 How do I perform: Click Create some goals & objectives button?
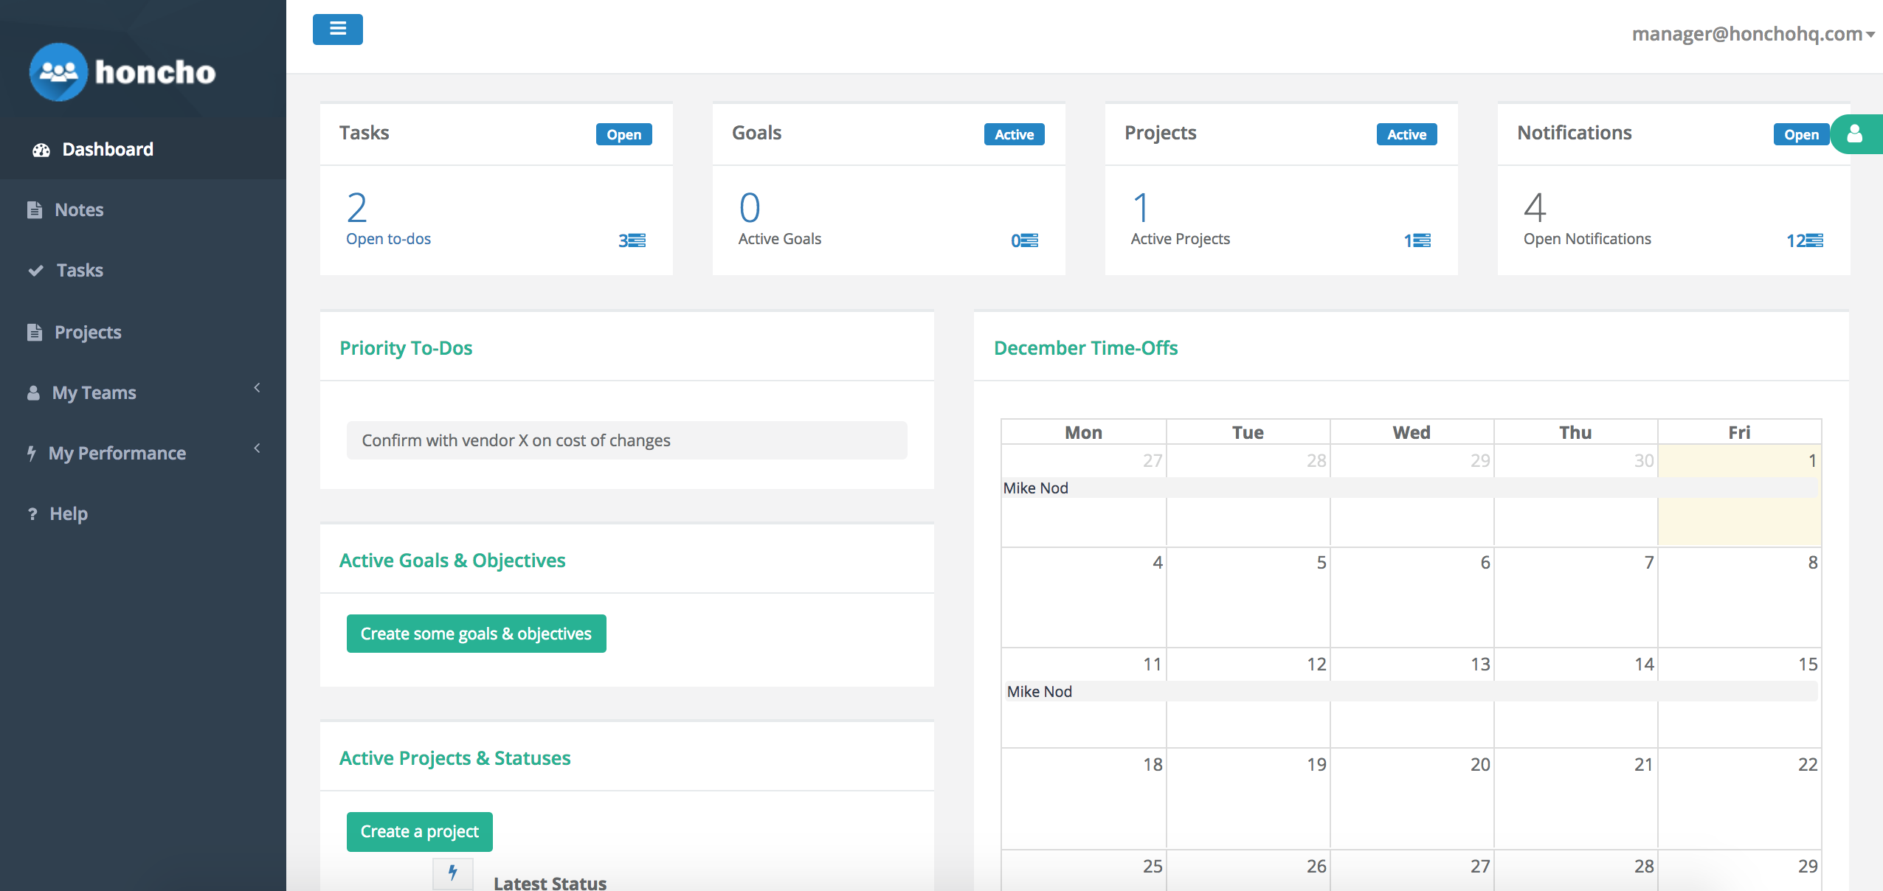click(476, 634)
